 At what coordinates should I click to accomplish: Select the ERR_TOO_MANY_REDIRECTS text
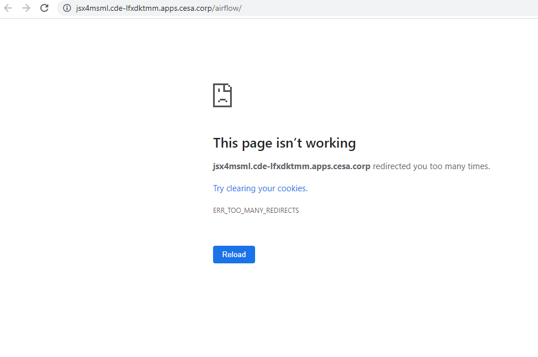click(x=256, y=210)
